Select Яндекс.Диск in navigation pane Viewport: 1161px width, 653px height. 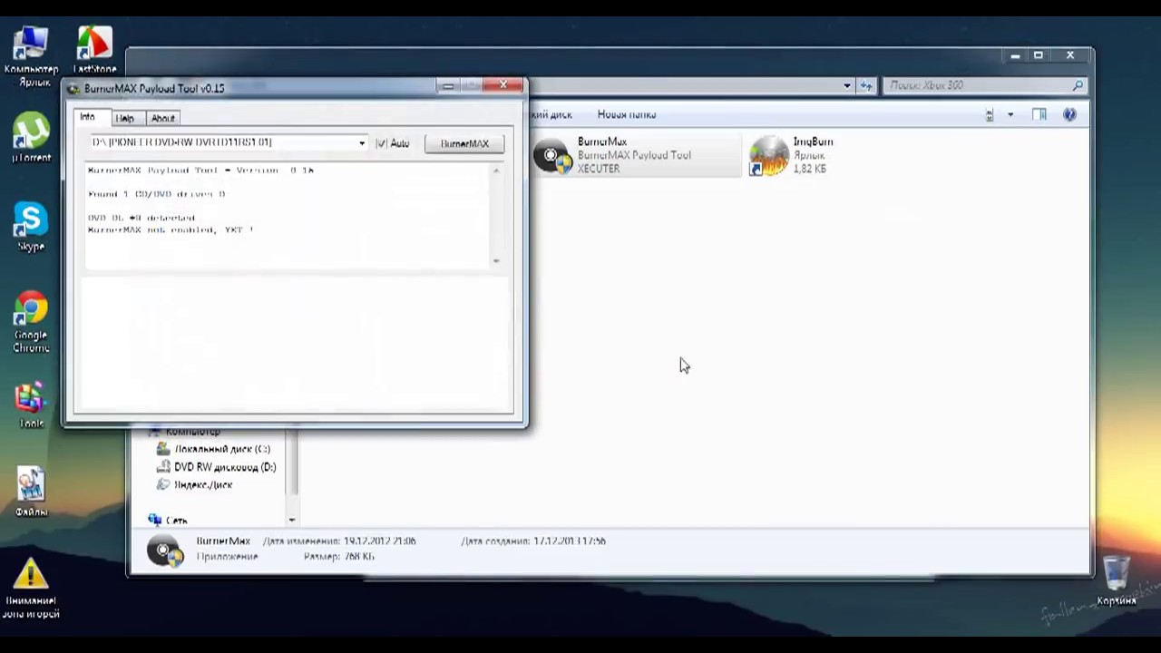pos(195,485)
